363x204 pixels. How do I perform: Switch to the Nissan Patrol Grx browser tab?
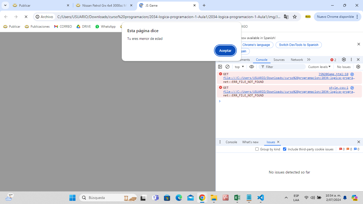[104, 5]
